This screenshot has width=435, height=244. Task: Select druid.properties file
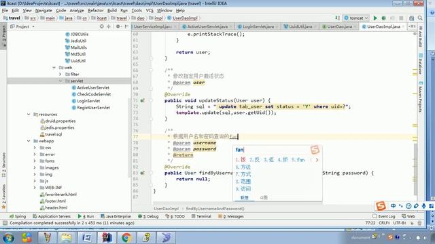point(58,121)
